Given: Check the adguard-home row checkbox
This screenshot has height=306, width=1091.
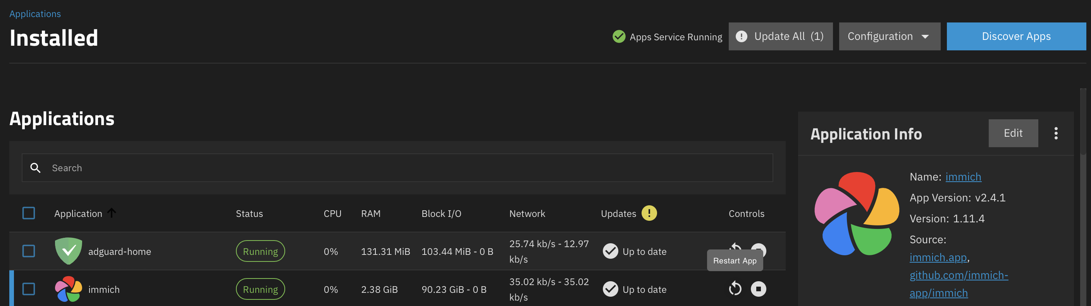Looking at the screenshot, I should pos(29,251).
